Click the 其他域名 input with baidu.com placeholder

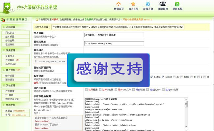51,61
